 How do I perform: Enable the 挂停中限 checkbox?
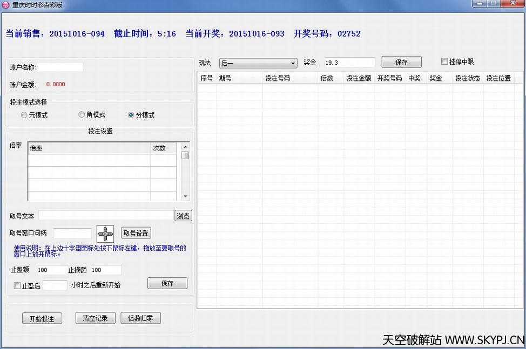point(444,61)
